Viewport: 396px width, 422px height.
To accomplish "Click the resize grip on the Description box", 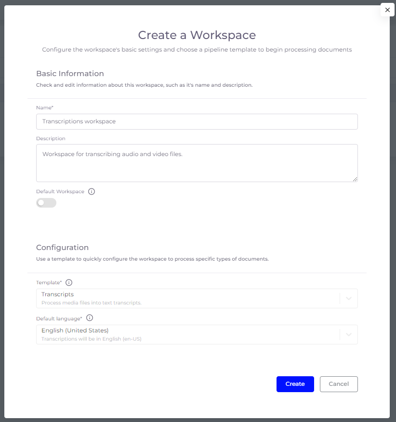I will pos(356,180).
